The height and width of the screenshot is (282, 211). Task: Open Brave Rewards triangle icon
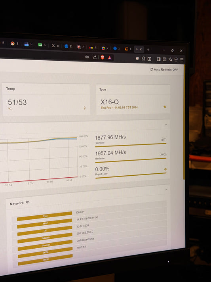tap(110, 58)
